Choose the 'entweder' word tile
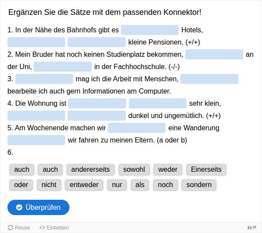 point(84,185)
